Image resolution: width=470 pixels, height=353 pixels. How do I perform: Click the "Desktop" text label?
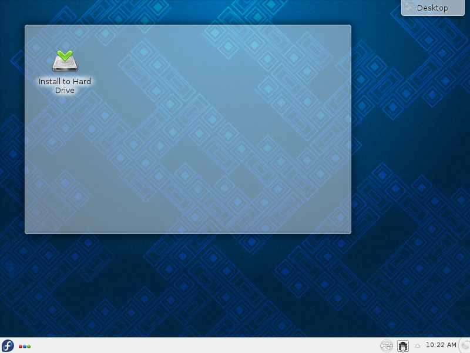(x=432, y=8)
